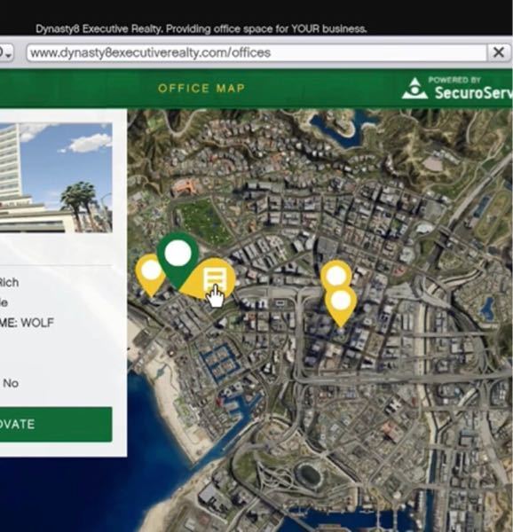Select the upper yellow downtown map pin
This screenshot has width=513, height=532.
coord(336,275)
